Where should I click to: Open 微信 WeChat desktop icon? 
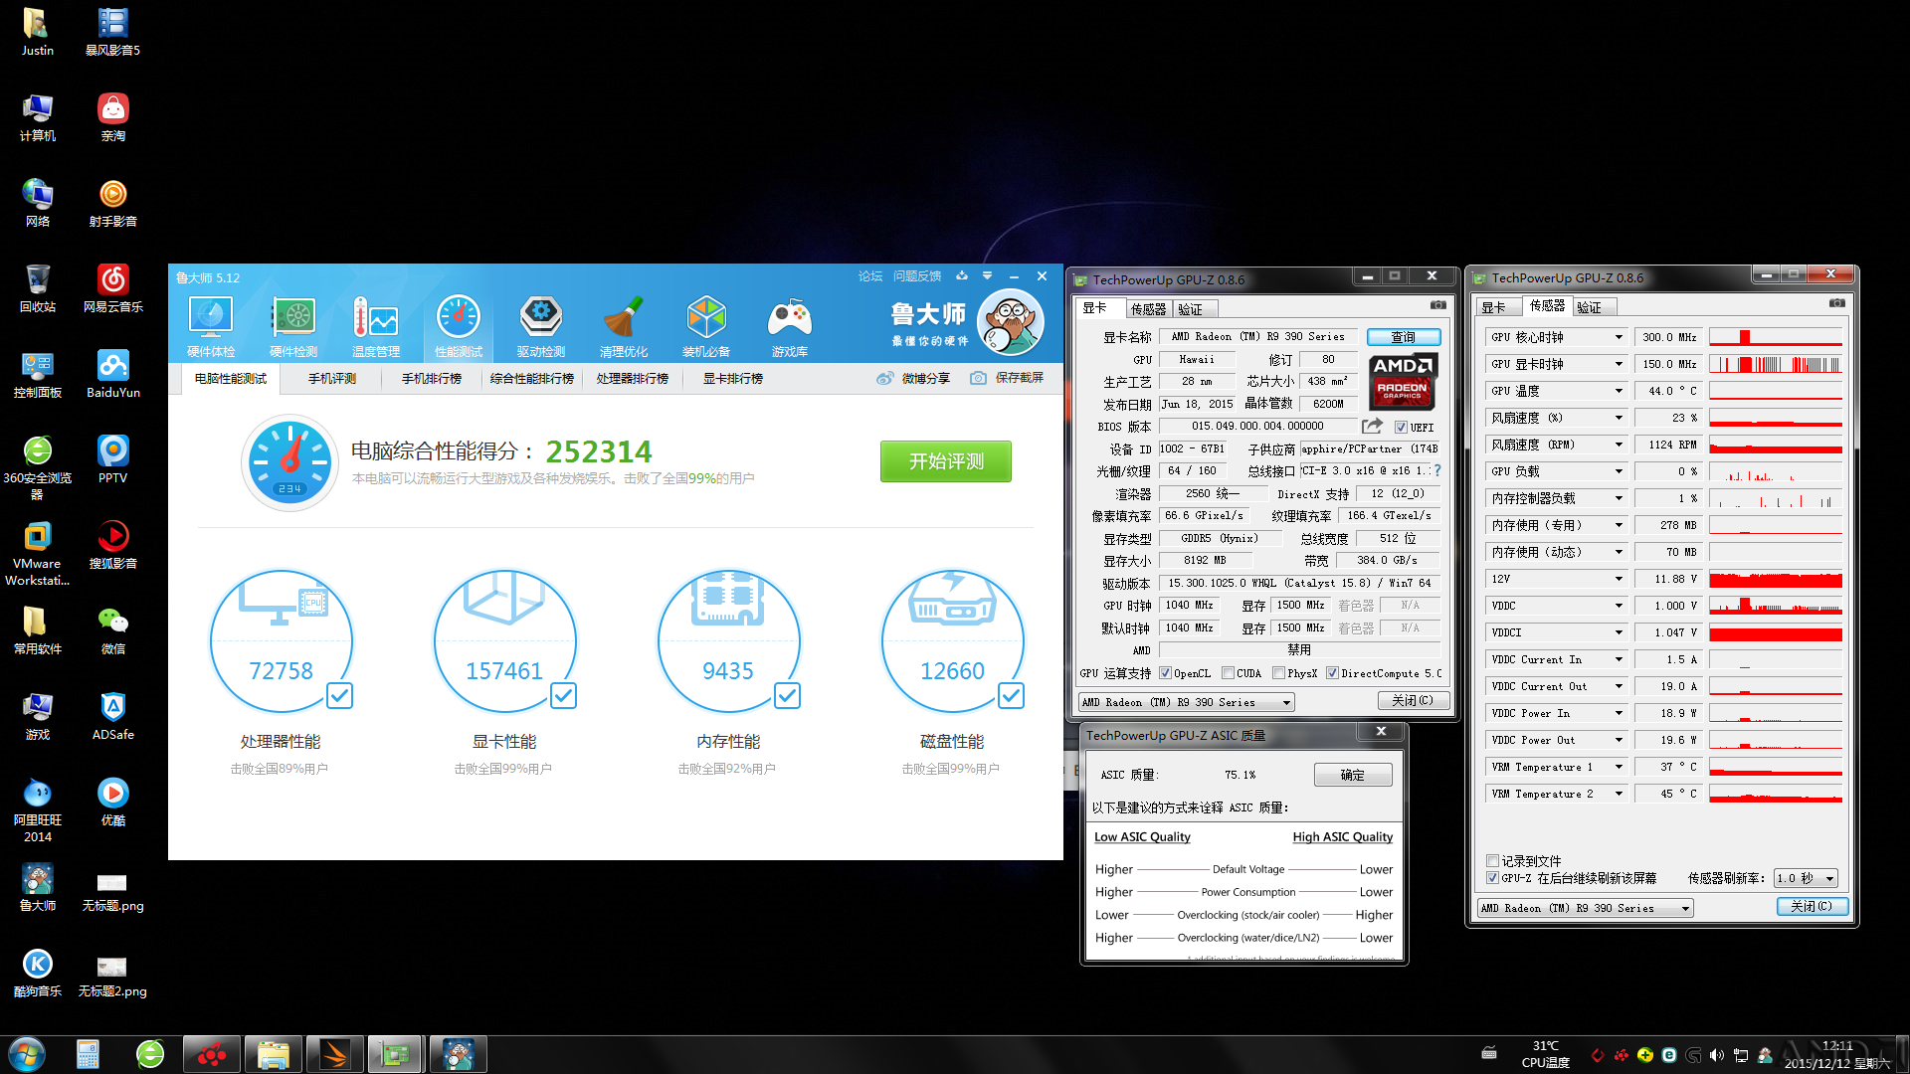click(x=113, y=631)
